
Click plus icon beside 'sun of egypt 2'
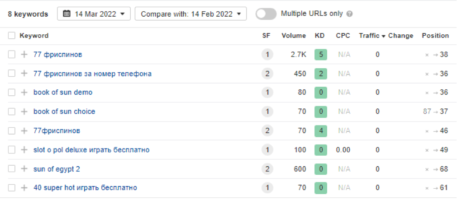tap(24, 169)
